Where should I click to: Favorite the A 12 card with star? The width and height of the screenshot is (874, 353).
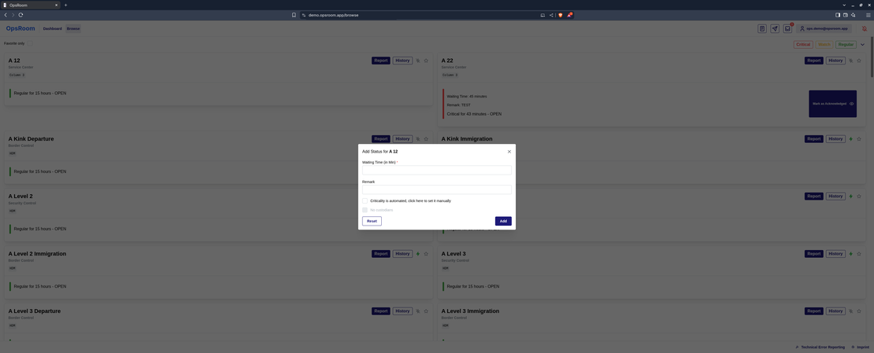click(426, 61)
